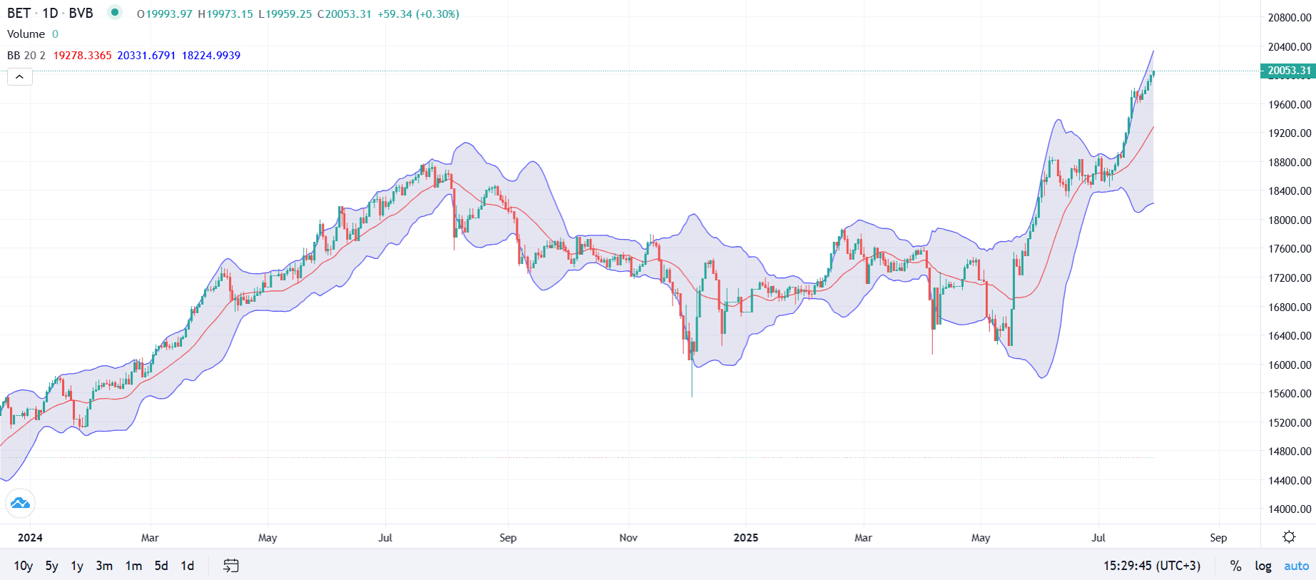Set chart range to 3m

(104, 566)
